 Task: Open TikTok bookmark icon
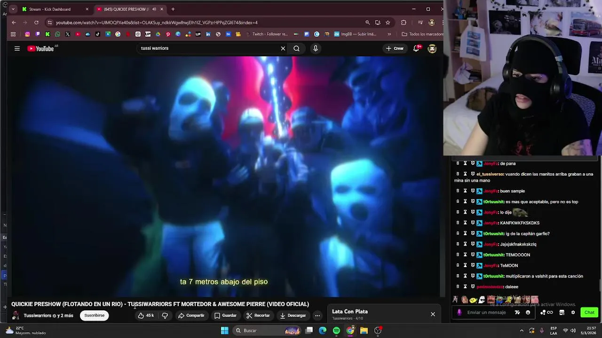point(98,34)
